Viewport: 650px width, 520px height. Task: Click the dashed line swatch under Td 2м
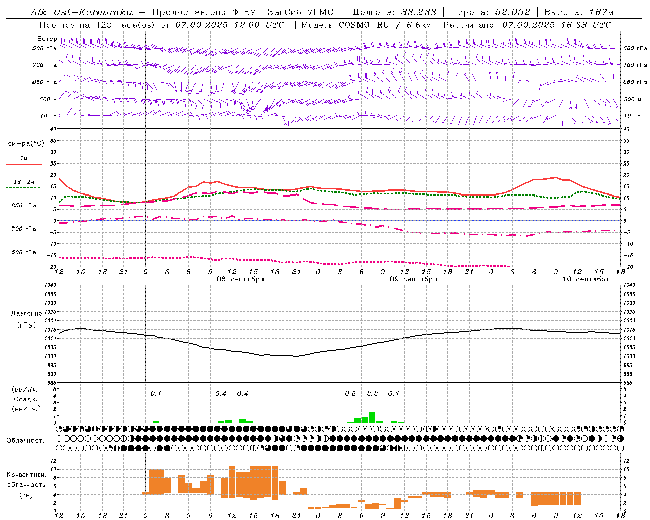click(x=23, y=188)
